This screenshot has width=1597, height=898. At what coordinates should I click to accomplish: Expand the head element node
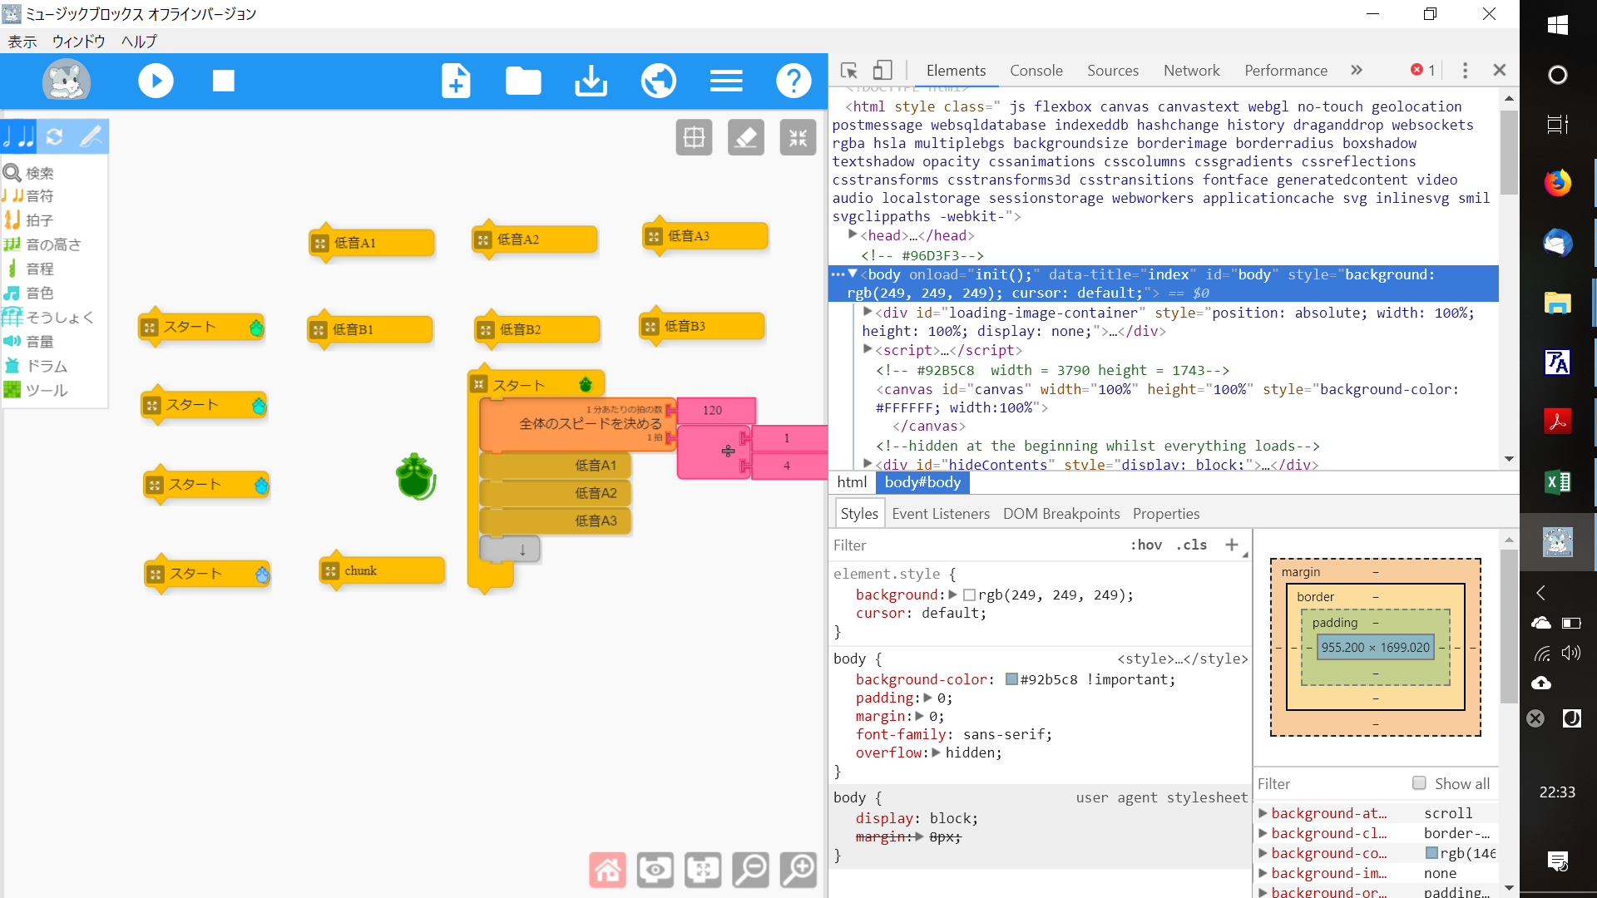[853, 235]
